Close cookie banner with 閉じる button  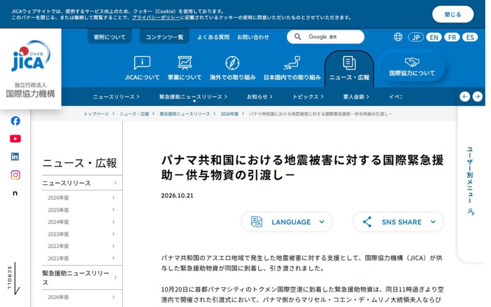point(453,14)
